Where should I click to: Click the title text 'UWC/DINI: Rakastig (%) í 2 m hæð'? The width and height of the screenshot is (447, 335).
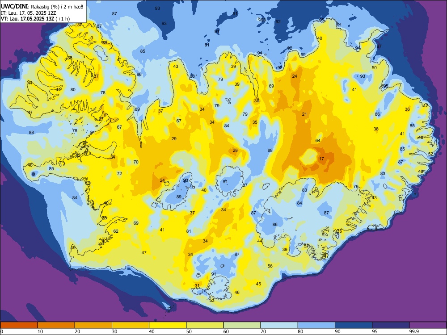click(x=42, y=7)
